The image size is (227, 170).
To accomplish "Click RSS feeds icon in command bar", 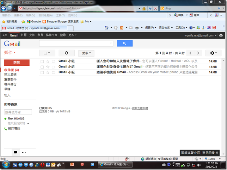I will pyautogui.click(x=122, y=28).
